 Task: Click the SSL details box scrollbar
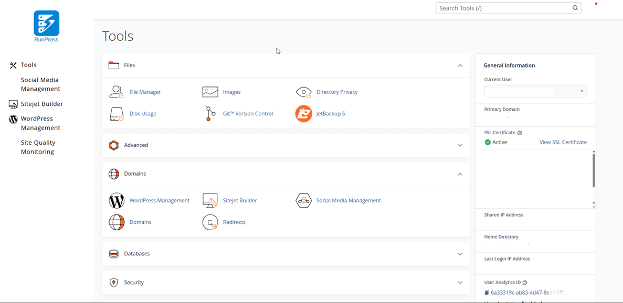point(594,170)
